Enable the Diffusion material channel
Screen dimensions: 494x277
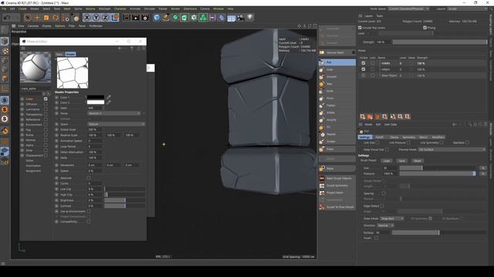[46, 104]
